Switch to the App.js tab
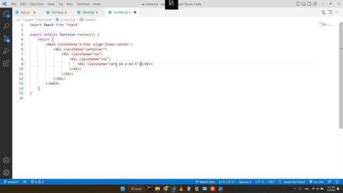This screenshot has height=193, width=343. pos(25,12)
